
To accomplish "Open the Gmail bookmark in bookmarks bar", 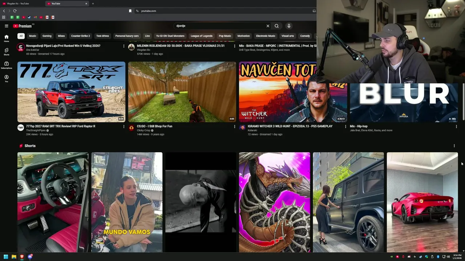I will click(x=35, y=17).
